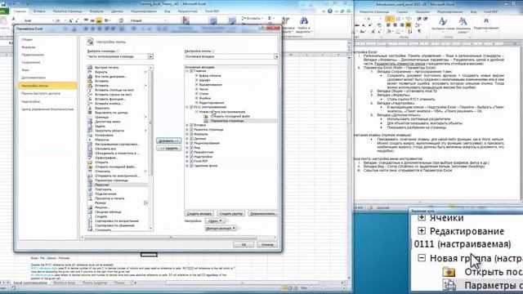Uncheck the Формулы tab checkbox

tap(191, 134)
